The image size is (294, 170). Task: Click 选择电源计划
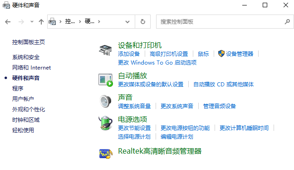[134, 136]
